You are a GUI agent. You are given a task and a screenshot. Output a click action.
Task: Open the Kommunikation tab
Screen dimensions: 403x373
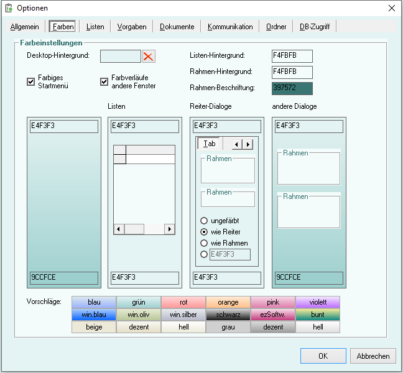tap(230, 27)
